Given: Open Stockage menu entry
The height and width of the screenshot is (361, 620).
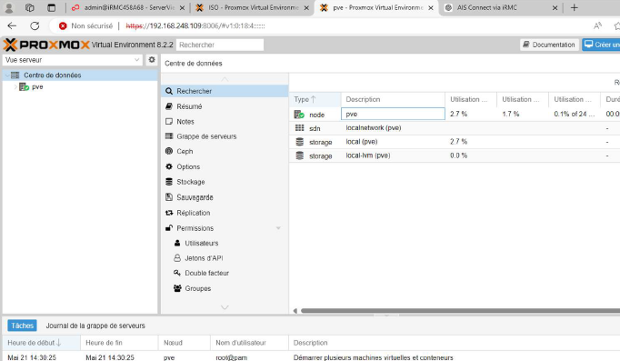Looking at the screenshot, I should tap(225, 182).
